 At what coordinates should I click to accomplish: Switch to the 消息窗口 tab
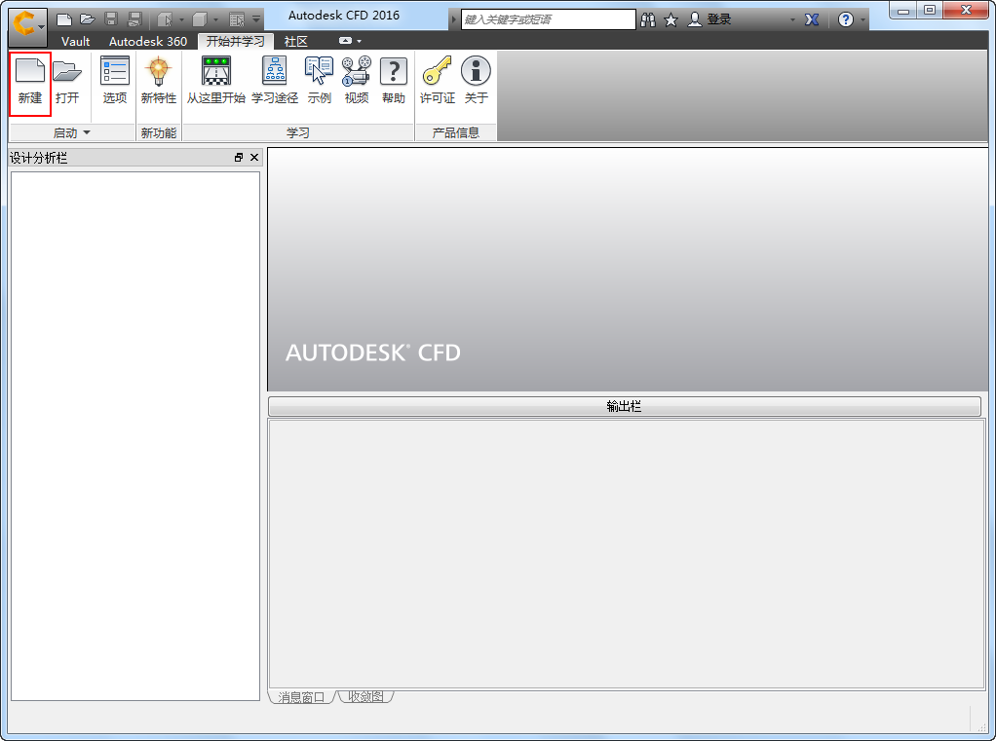(301, 696)
